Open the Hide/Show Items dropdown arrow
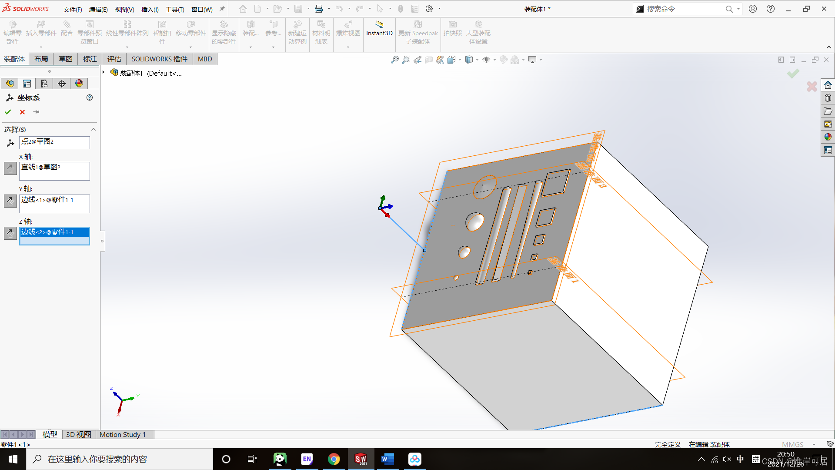 494,60
